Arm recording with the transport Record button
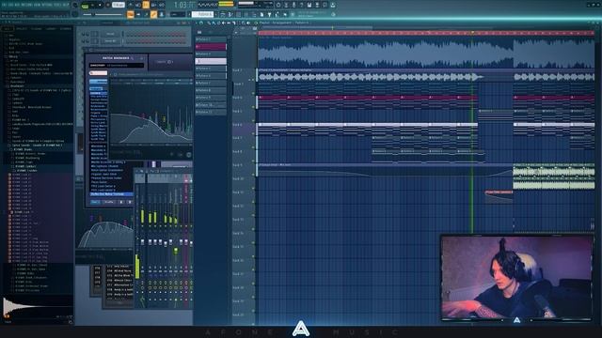This screenshot has width=602, height=338. click(x=108, y=6)
